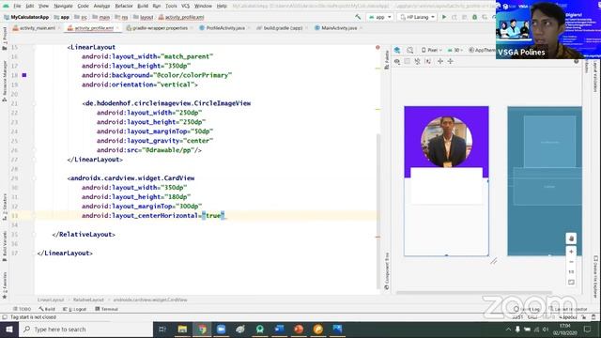Select Design surface view icon in preview
Image resolution: width=601 pixels, height=338 pixels.
pos(397,50)
